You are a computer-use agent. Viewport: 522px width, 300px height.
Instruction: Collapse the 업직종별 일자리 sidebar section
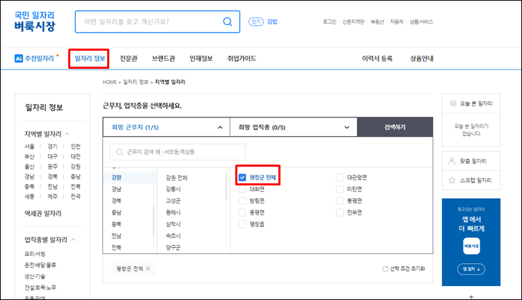pos(73,240)
